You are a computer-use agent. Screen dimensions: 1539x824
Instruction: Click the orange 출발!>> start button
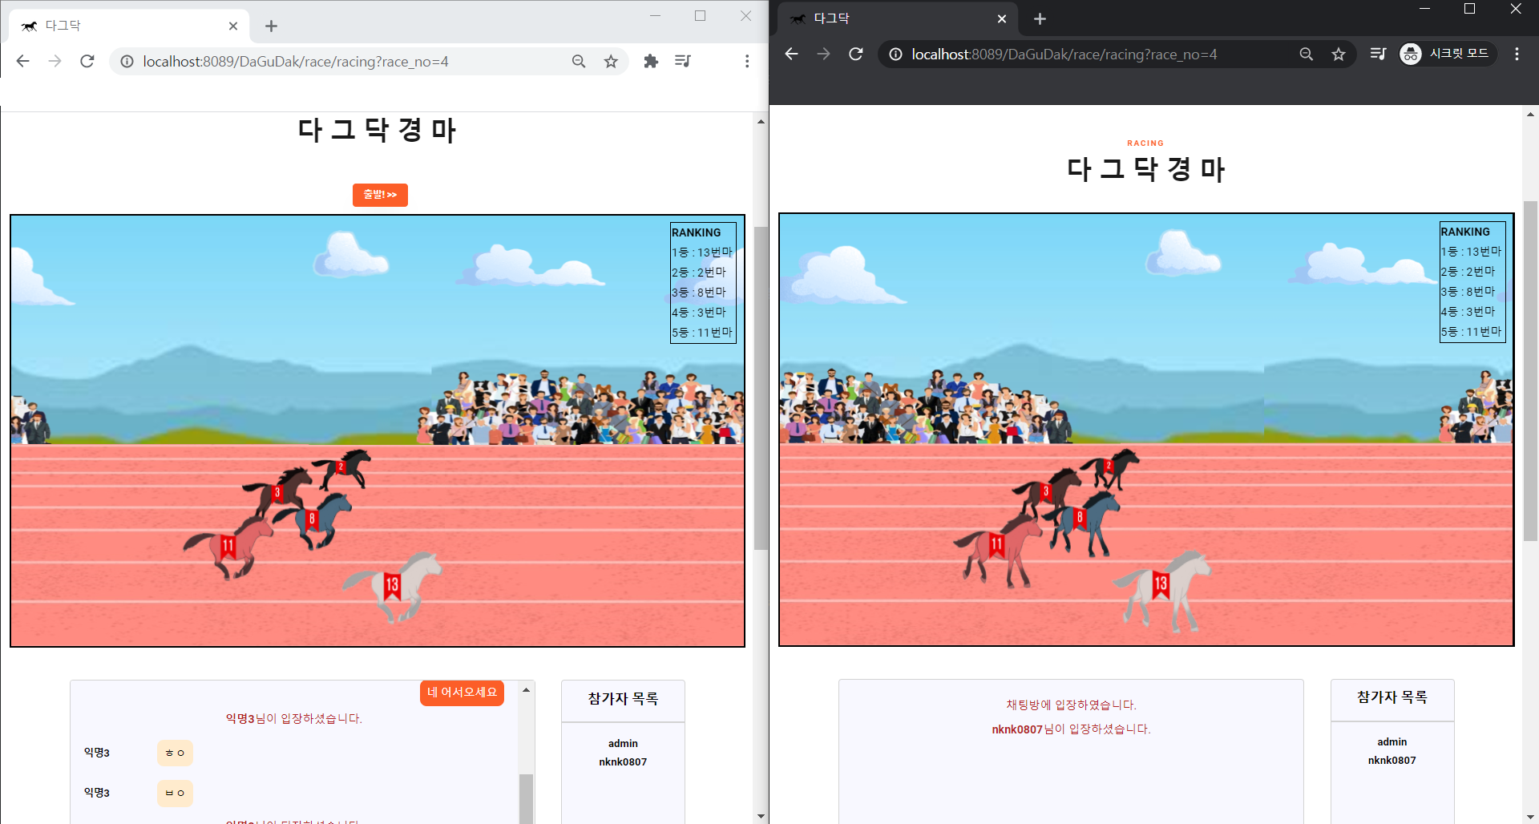click(380, 195)
